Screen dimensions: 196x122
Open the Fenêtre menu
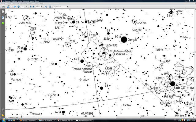tap(36, 3)
